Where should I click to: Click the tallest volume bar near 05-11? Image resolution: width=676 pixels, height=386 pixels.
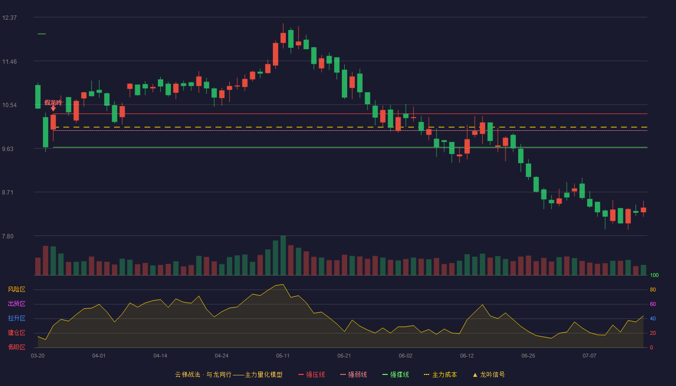[x=283, y=255]
